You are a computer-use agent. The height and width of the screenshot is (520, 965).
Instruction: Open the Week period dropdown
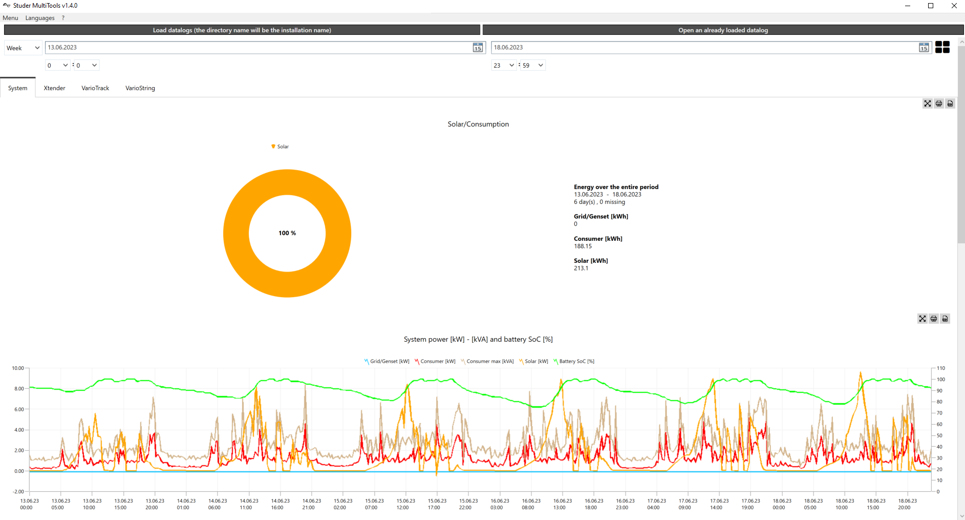tap(23, 48)
